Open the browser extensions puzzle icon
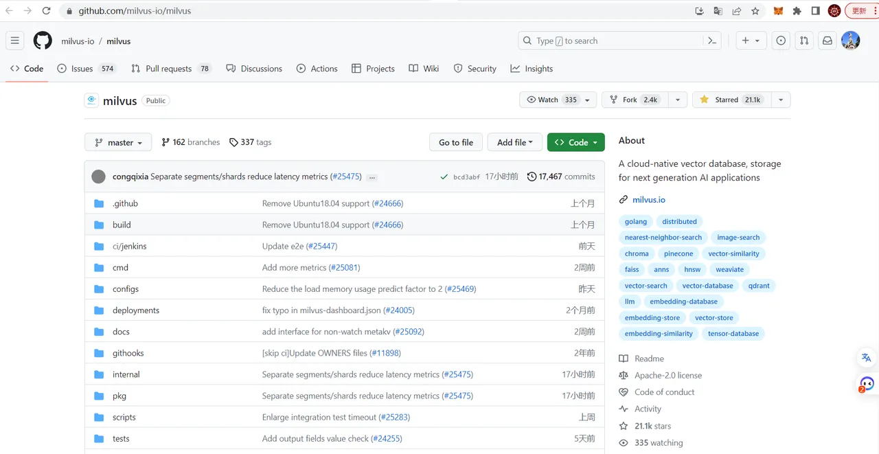This screenshot has height=454, width=879. [797, 11]
